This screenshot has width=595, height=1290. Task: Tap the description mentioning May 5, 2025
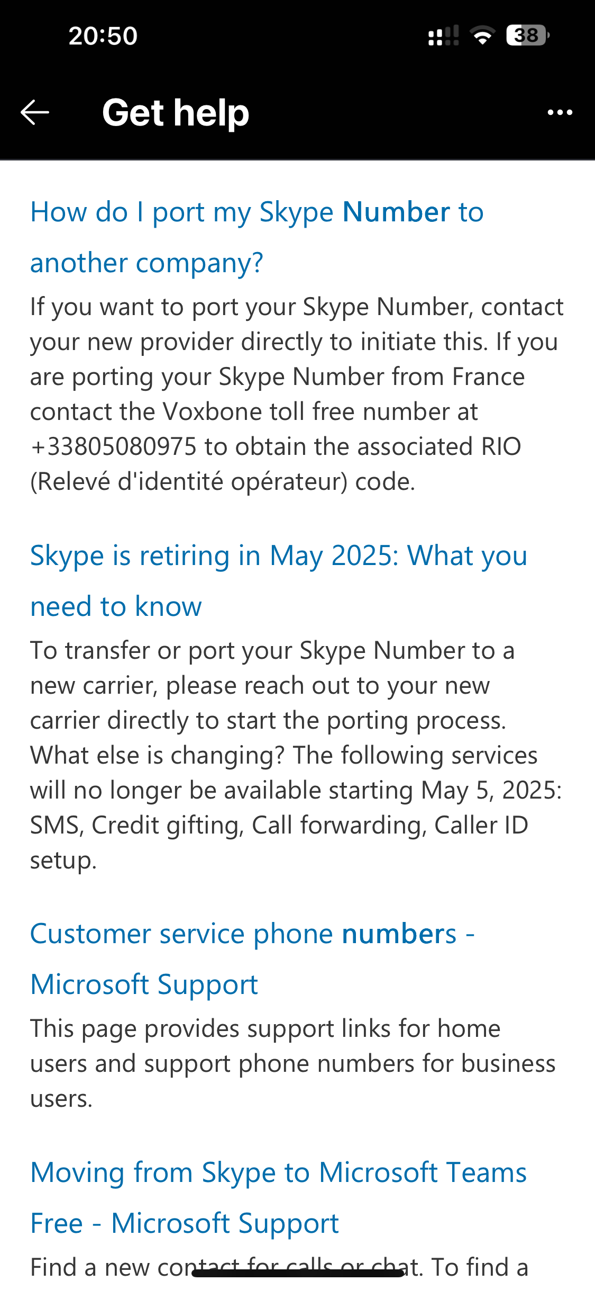click(296, 790)
